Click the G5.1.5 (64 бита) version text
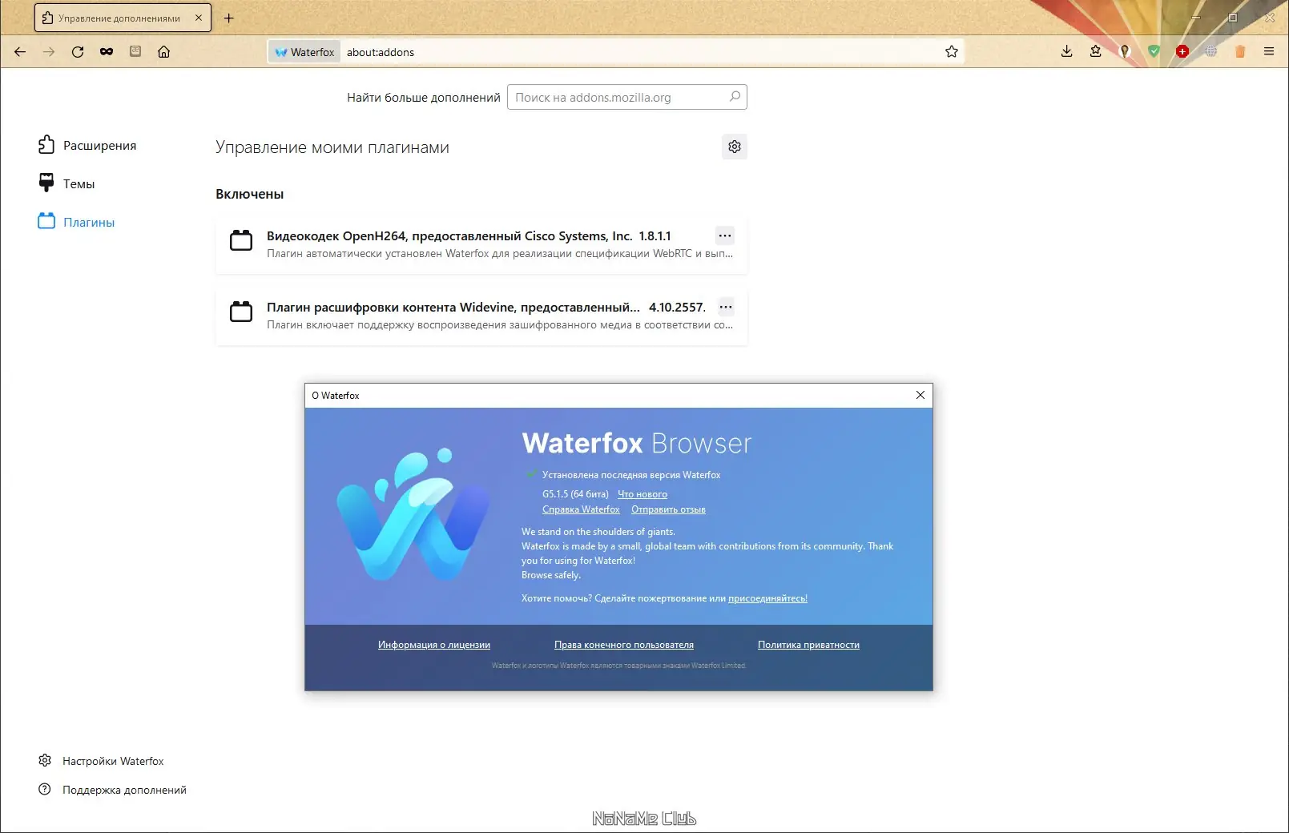The width and height of the screenshot is (1289, 833). coord(575,494)
